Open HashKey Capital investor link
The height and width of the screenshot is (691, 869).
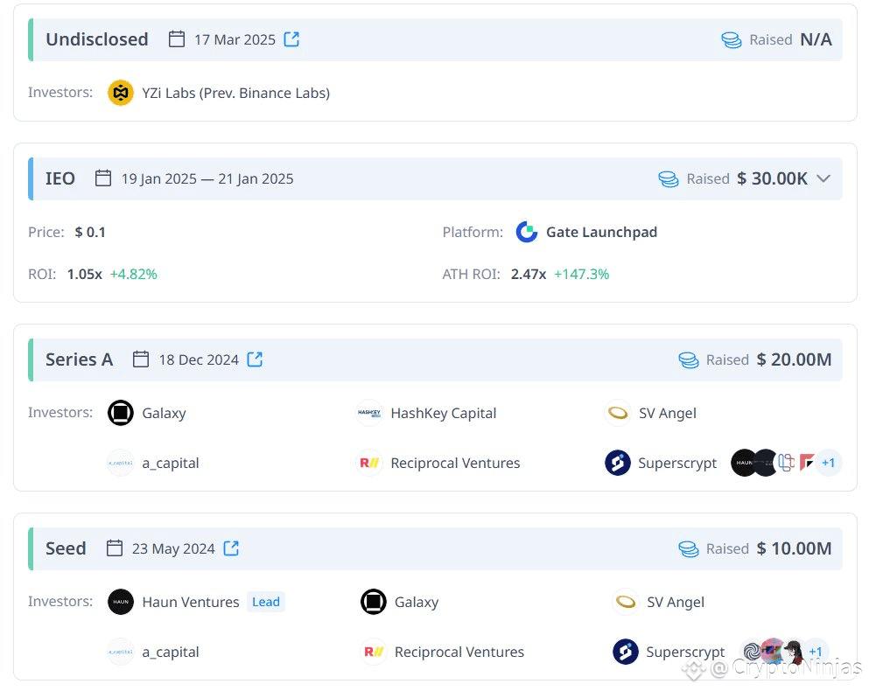[444, 414]
